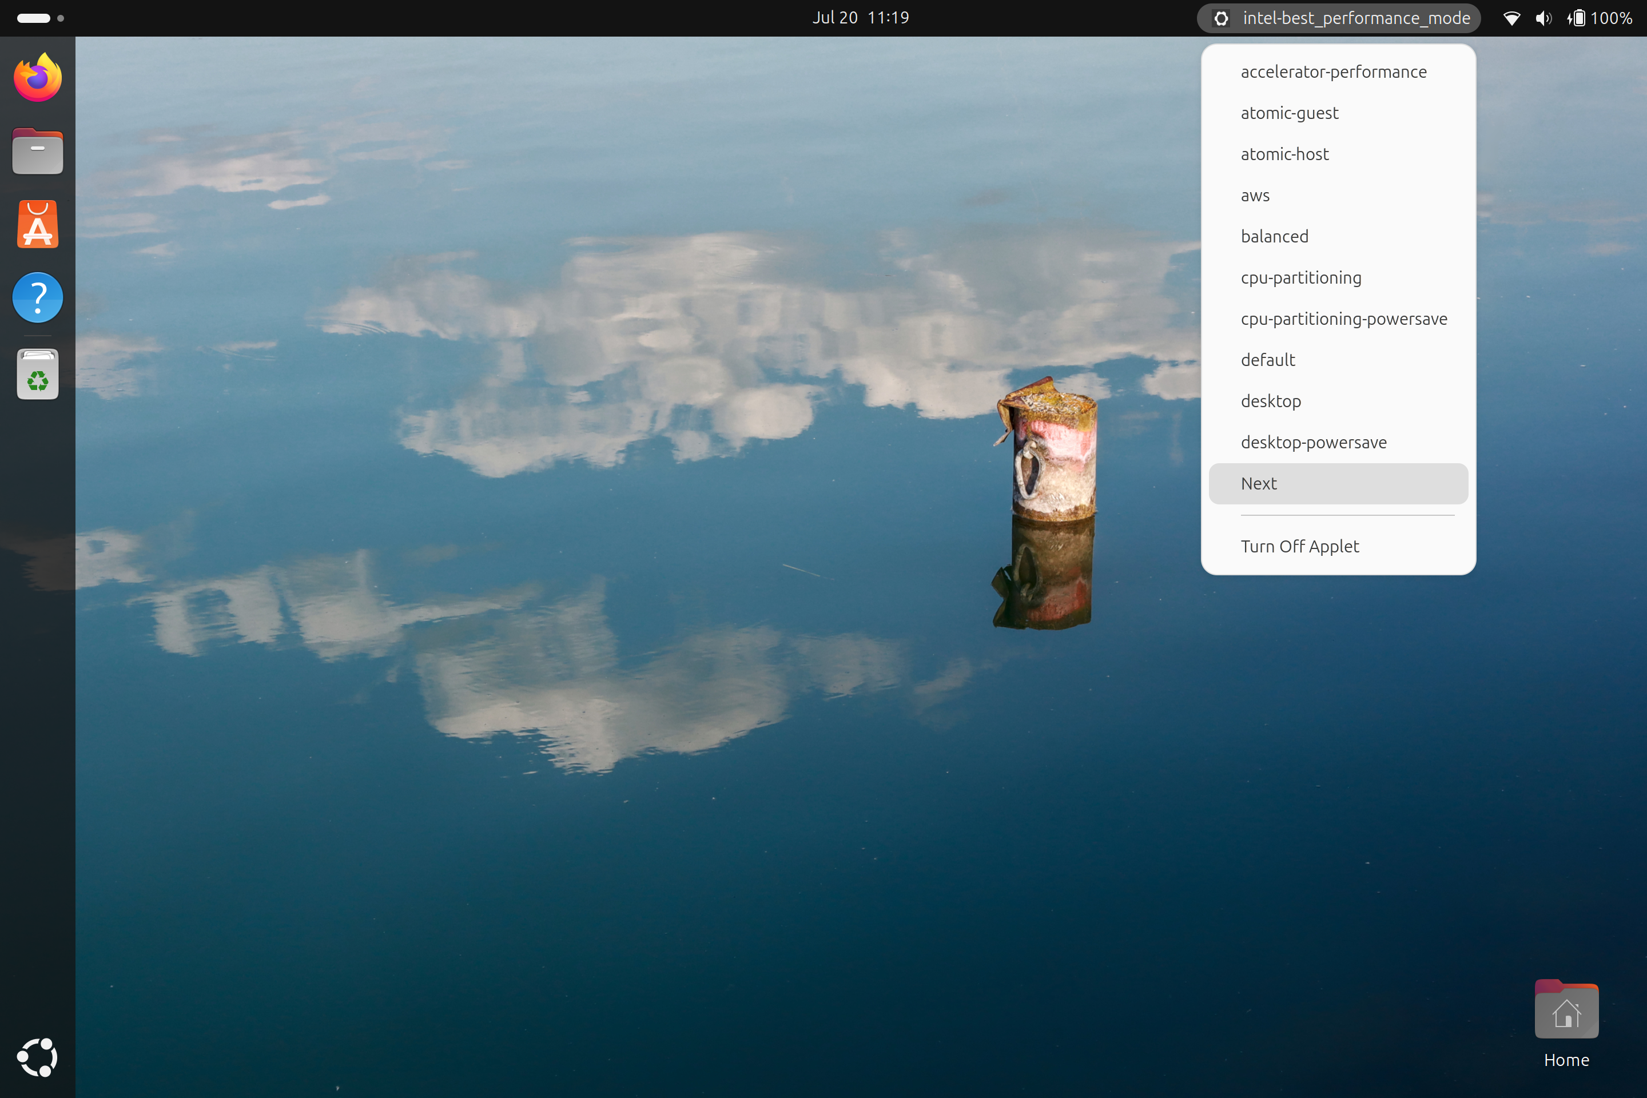Click the Wi-Fi status icon
Screen dimensions: 1647x1098
[x=1511, y=18]
